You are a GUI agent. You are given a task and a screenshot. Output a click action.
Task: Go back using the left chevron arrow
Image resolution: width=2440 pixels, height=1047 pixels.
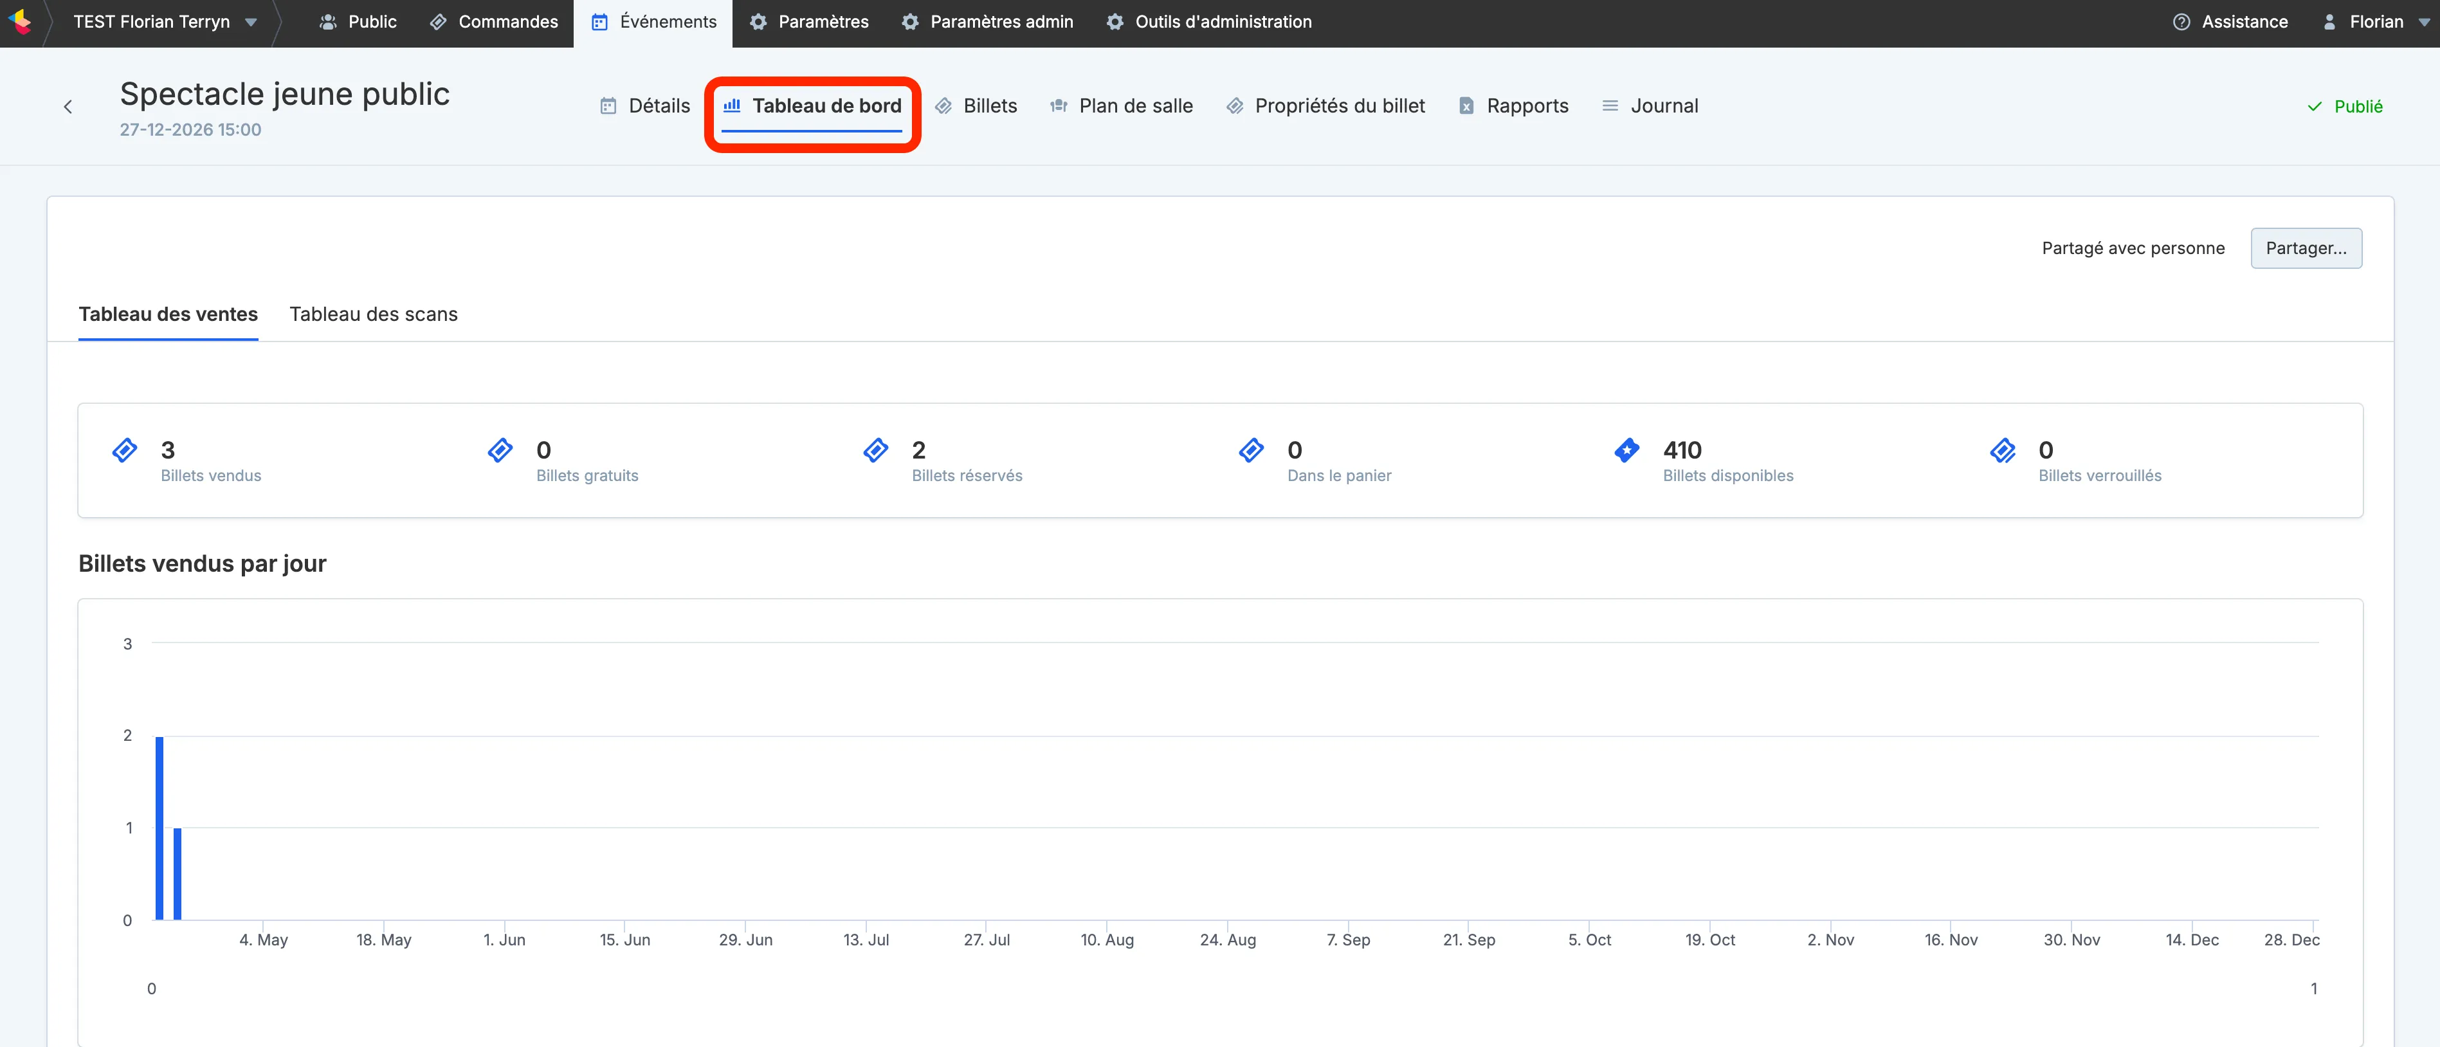[68, 107]
